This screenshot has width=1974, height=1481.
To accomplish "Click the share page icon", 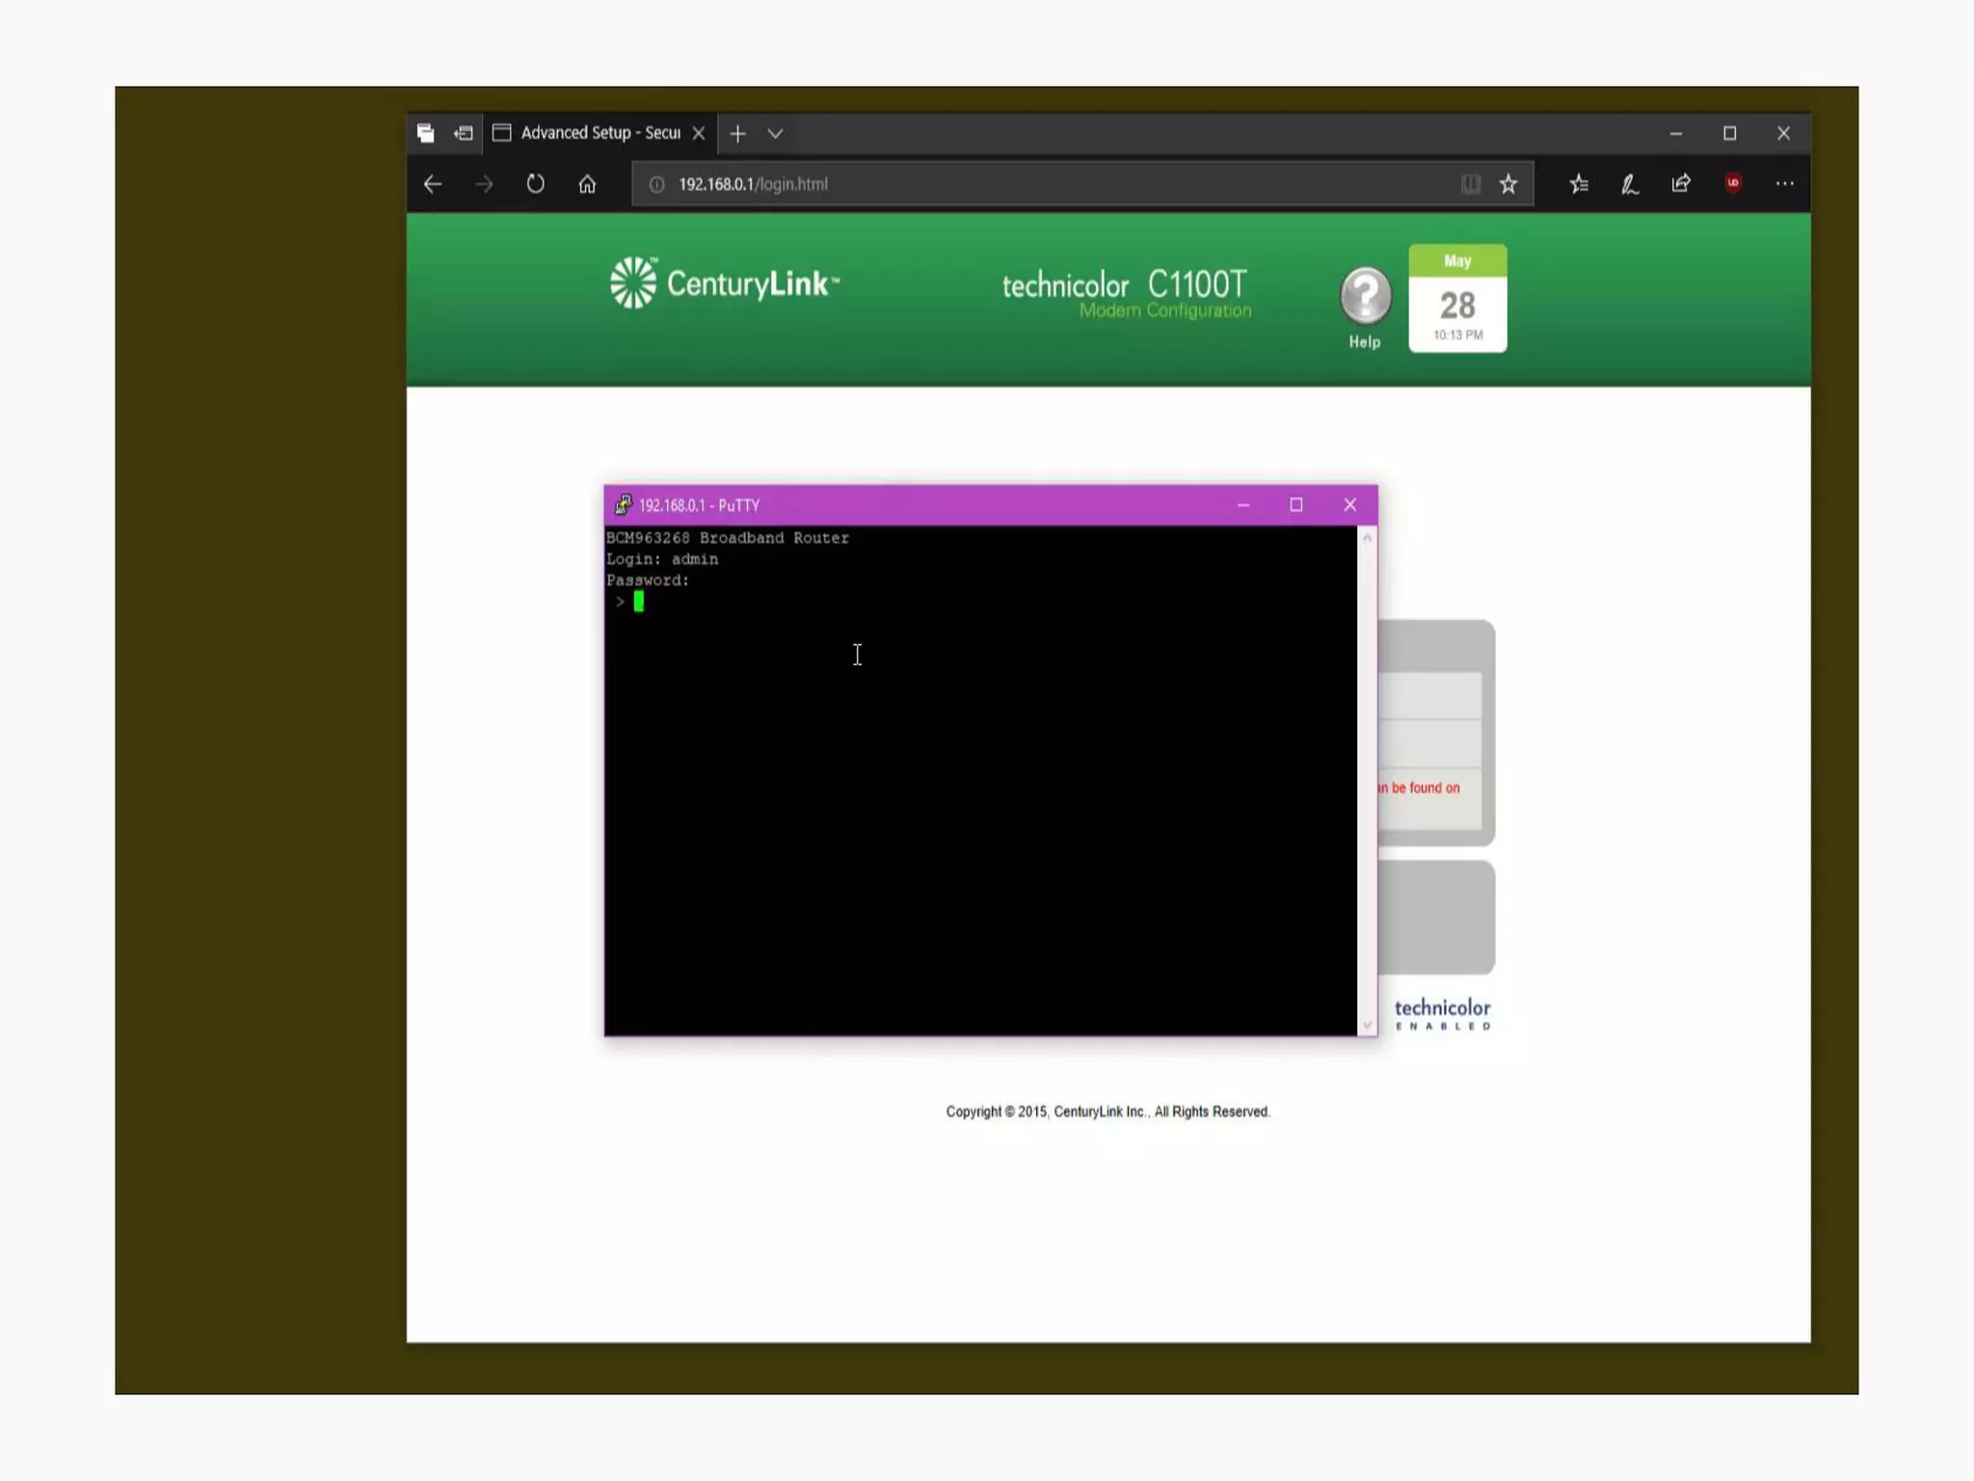I will pos(1681,184).
